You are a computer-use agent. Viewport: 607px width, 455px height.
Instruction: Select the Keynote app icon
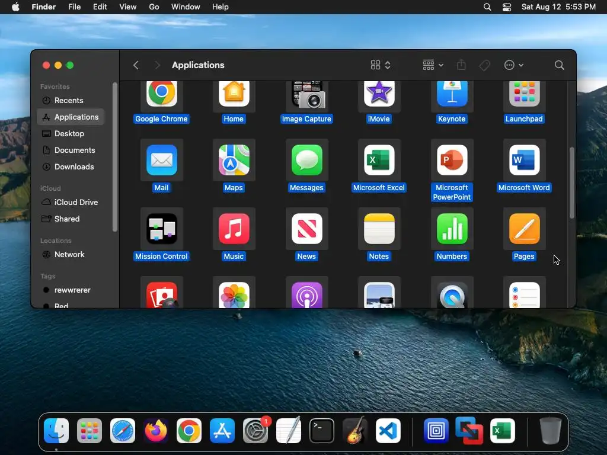click(x=452, y=94)
